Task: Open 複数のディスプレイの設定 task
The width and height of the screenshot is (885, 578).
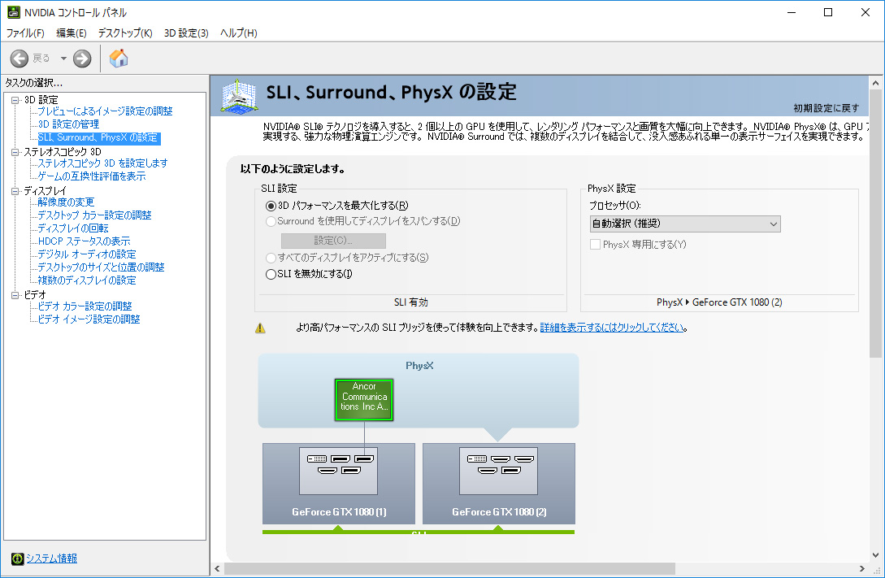Action: (x=87, y=280)
